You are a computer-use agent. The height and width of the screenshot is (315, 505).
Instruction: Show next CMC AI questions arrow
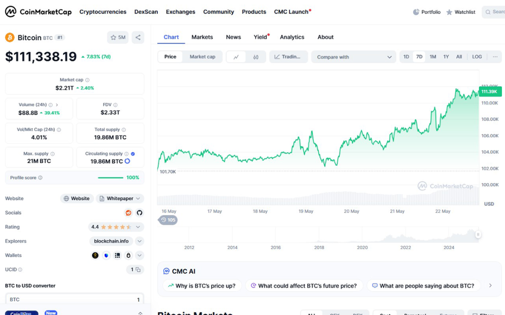pos(490,285)
